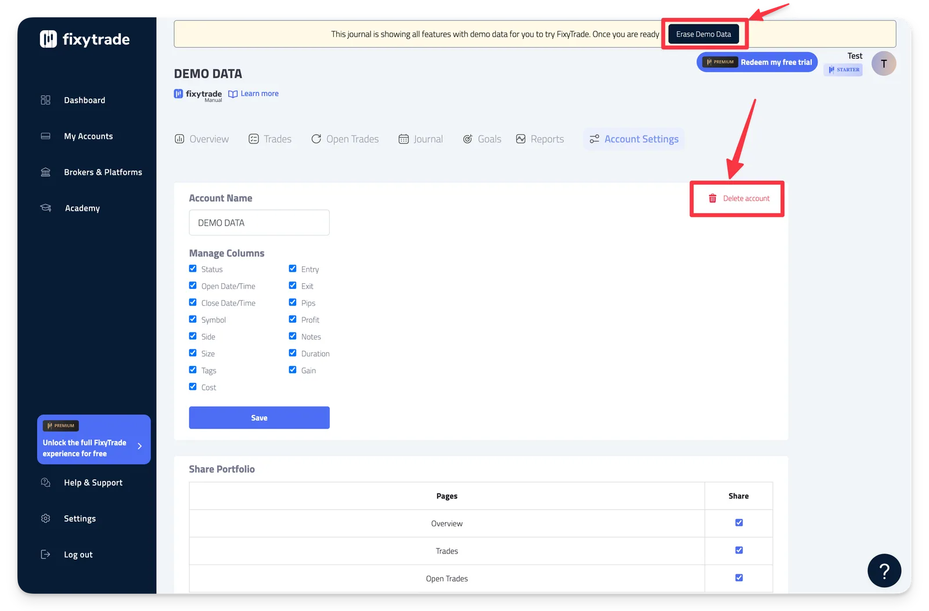The width and height of the screenshot is (929, 611).
Task: Click the Dashboard grid icon
Action: pos(45,100)
